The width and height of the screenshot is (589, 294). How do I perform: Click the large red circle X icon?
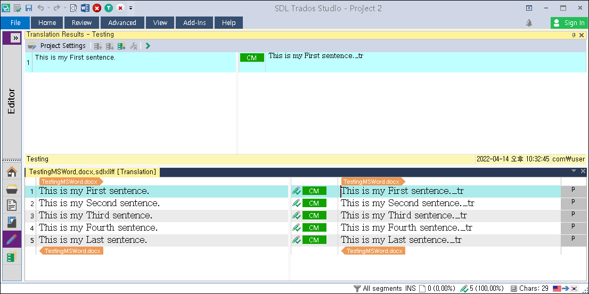(x=97, y=8)
